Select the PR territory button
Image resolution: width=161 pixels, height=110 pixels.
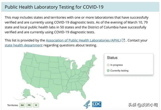coord(29,105)
